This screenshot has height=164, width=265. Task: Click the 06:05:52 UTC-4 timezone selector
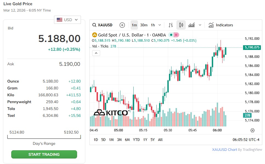(x=246, y=140)
